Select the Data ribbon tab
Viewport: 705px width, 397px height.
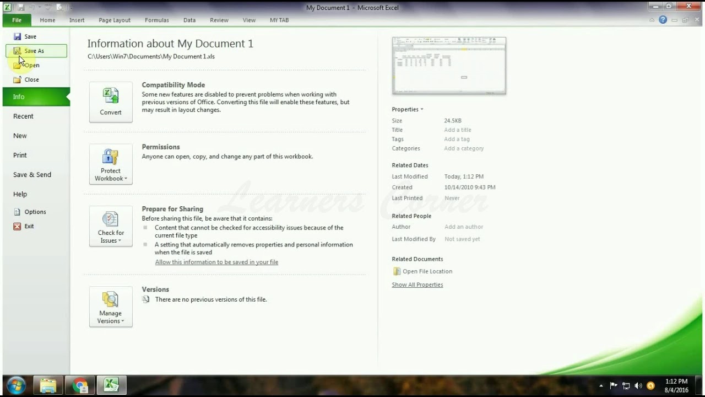pos(189,20)
